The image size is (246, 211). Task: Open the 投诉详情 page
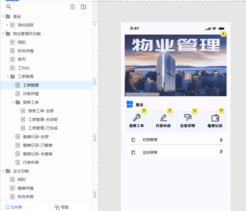(26, 51)
